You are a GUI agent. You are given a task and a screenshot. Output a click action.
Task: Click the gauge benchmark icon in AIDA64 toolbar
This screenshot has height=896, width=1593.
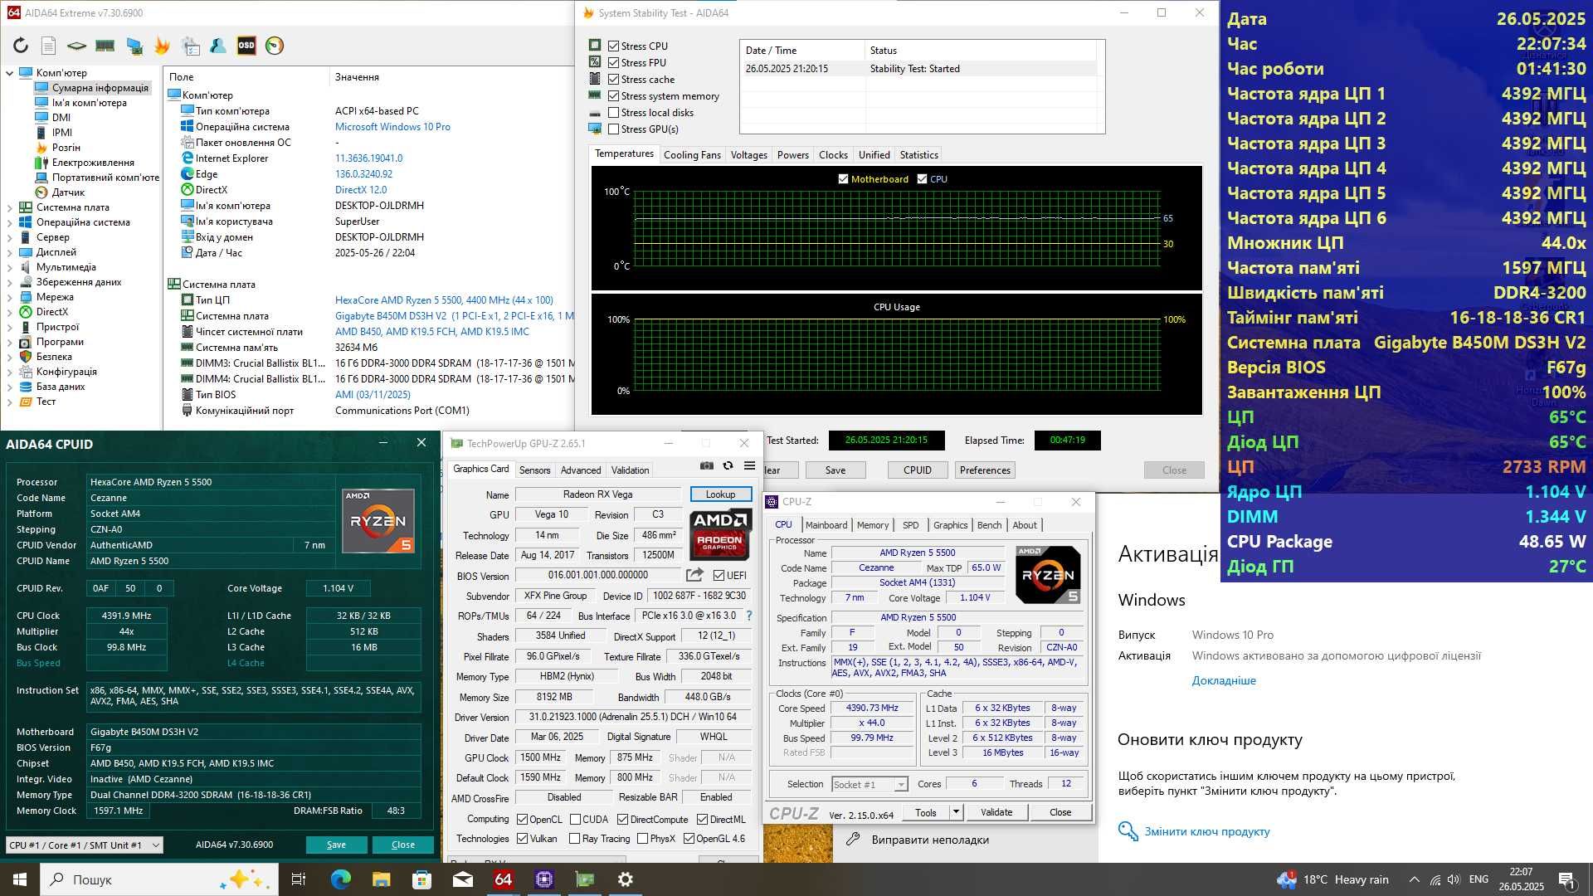click(x=275, y=46)
